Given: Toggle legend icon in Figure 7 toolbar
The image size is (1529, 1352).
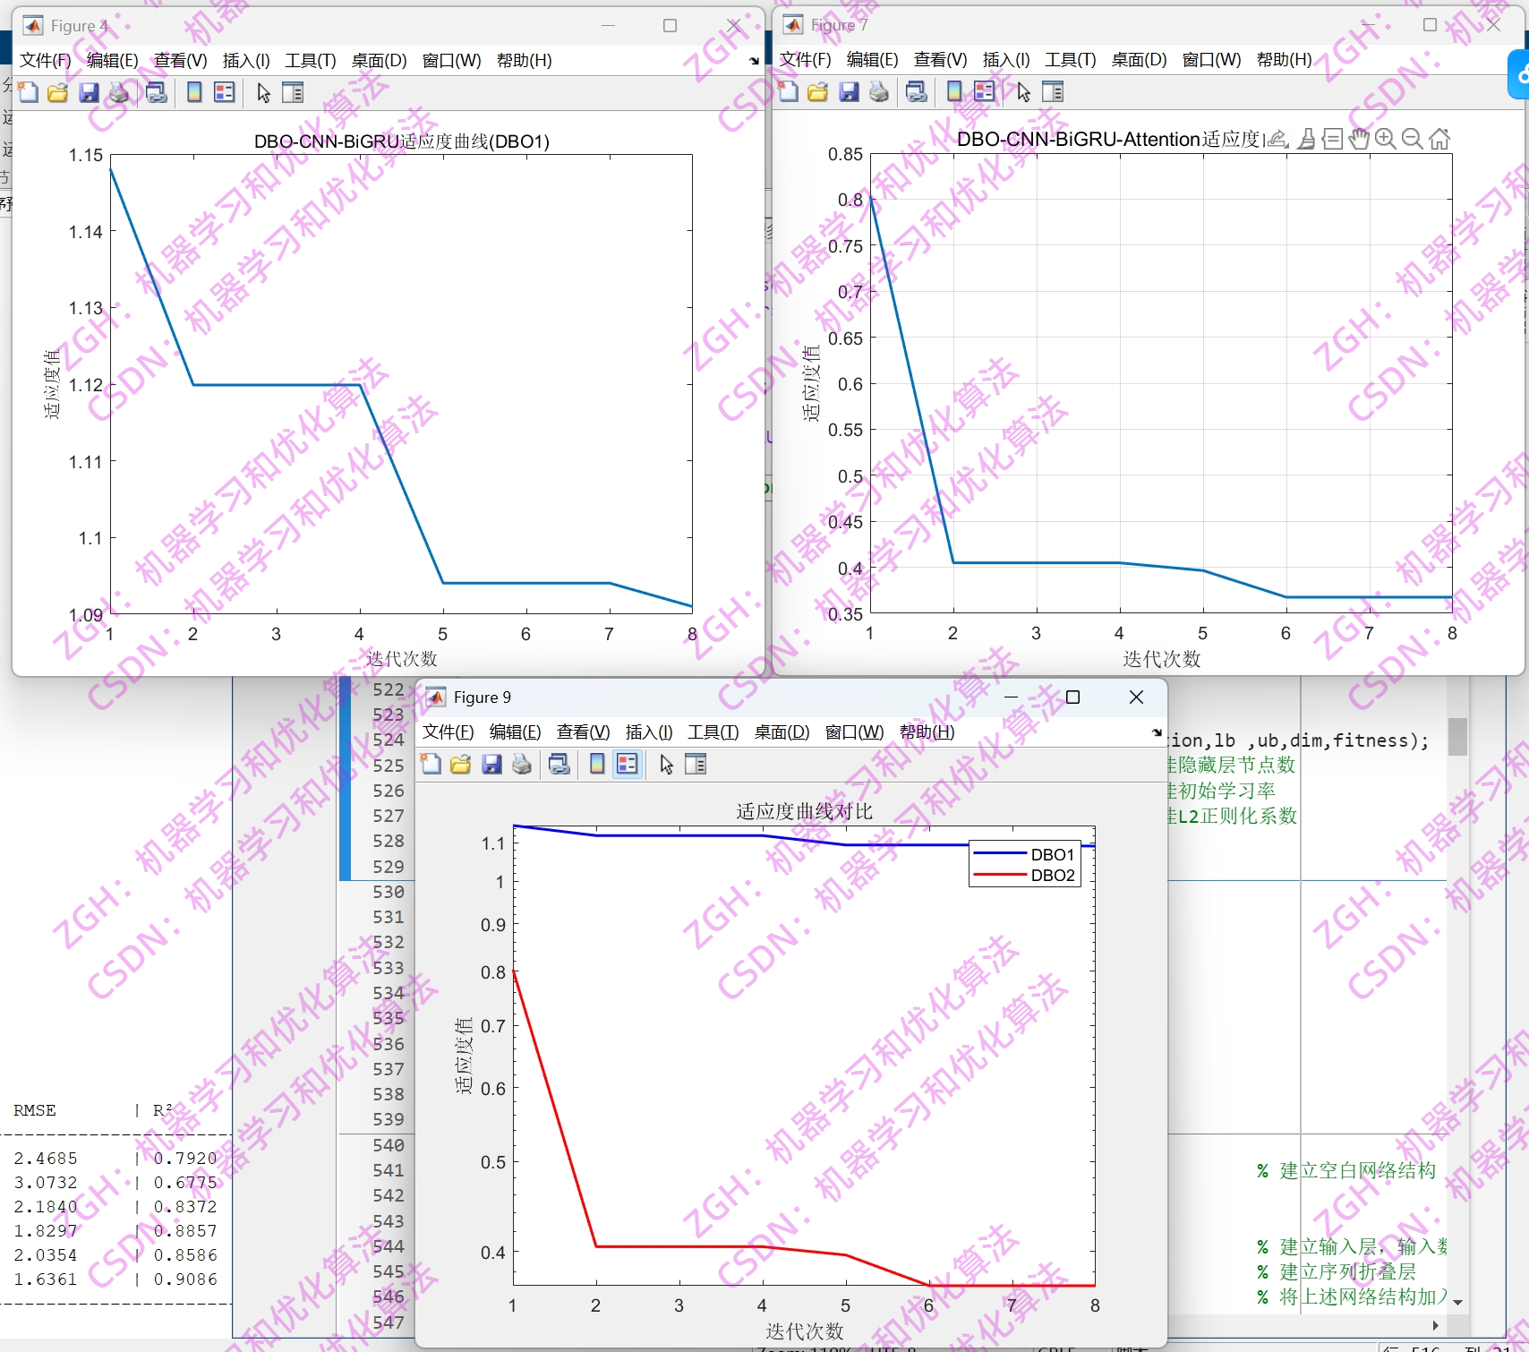Looking at the screenshot, I should pos(985,91).
